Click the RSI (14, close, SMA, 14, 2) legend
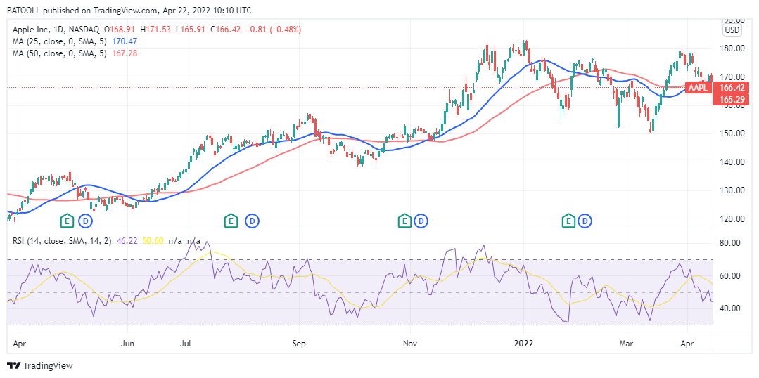Viewport: 759px width, 378px height. click(63, 240)
